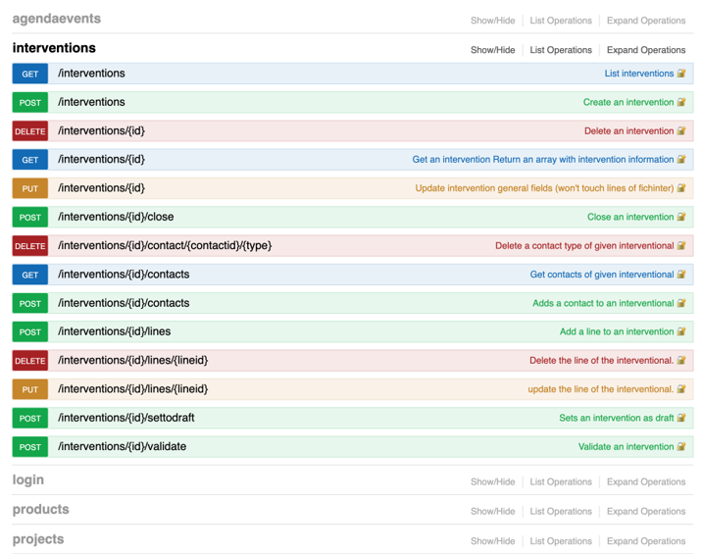Click lock icon next to Close an intervention
This screenshot has height=554, width=703.
pos(681,217)
